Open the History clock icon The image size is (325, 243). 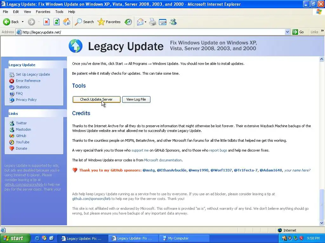pyautogui.click(x=128, y=22)
